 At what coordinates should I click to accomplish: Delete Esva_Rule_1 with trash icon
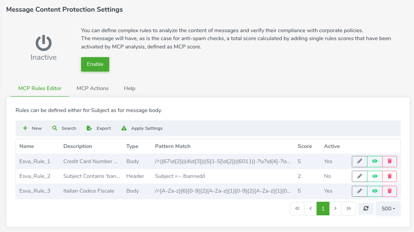tap(389, 161)
